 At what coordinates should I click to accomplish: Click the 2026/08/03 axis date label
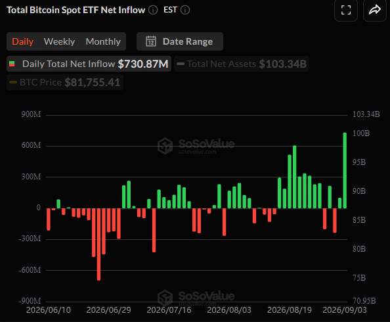click(x=229, y=310)
